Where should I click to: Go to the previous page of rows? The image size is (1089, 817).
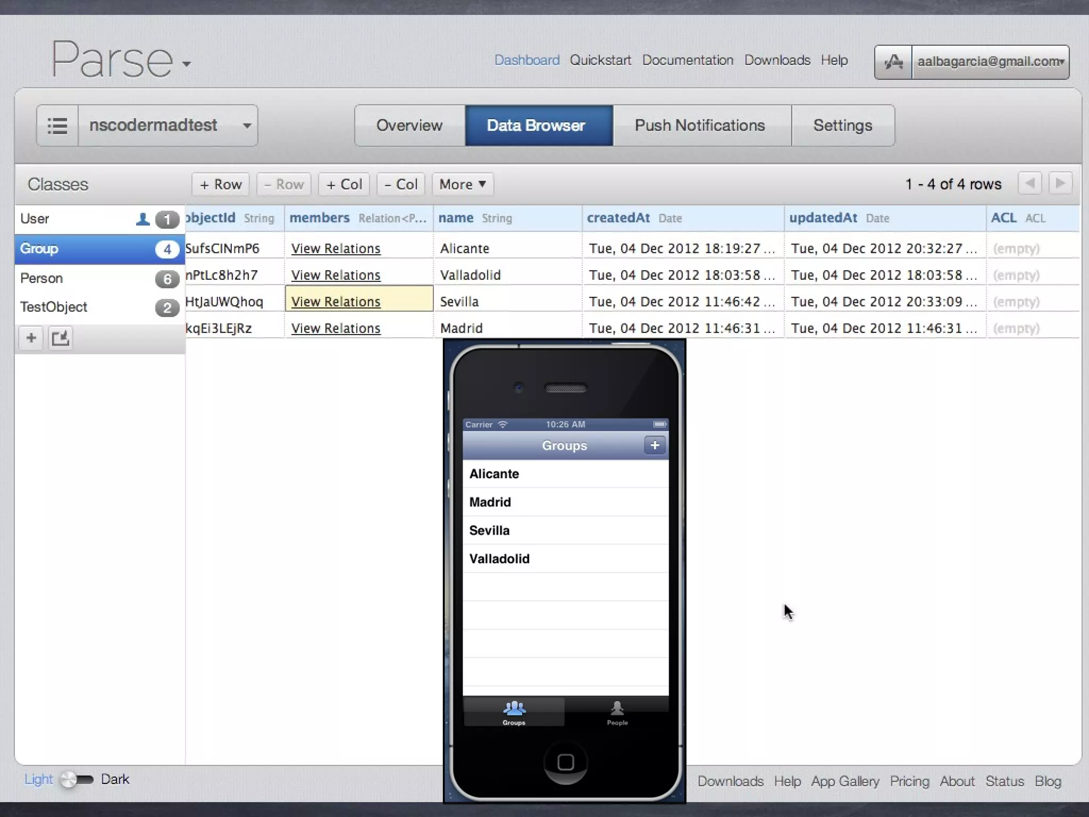point(1030,184)
